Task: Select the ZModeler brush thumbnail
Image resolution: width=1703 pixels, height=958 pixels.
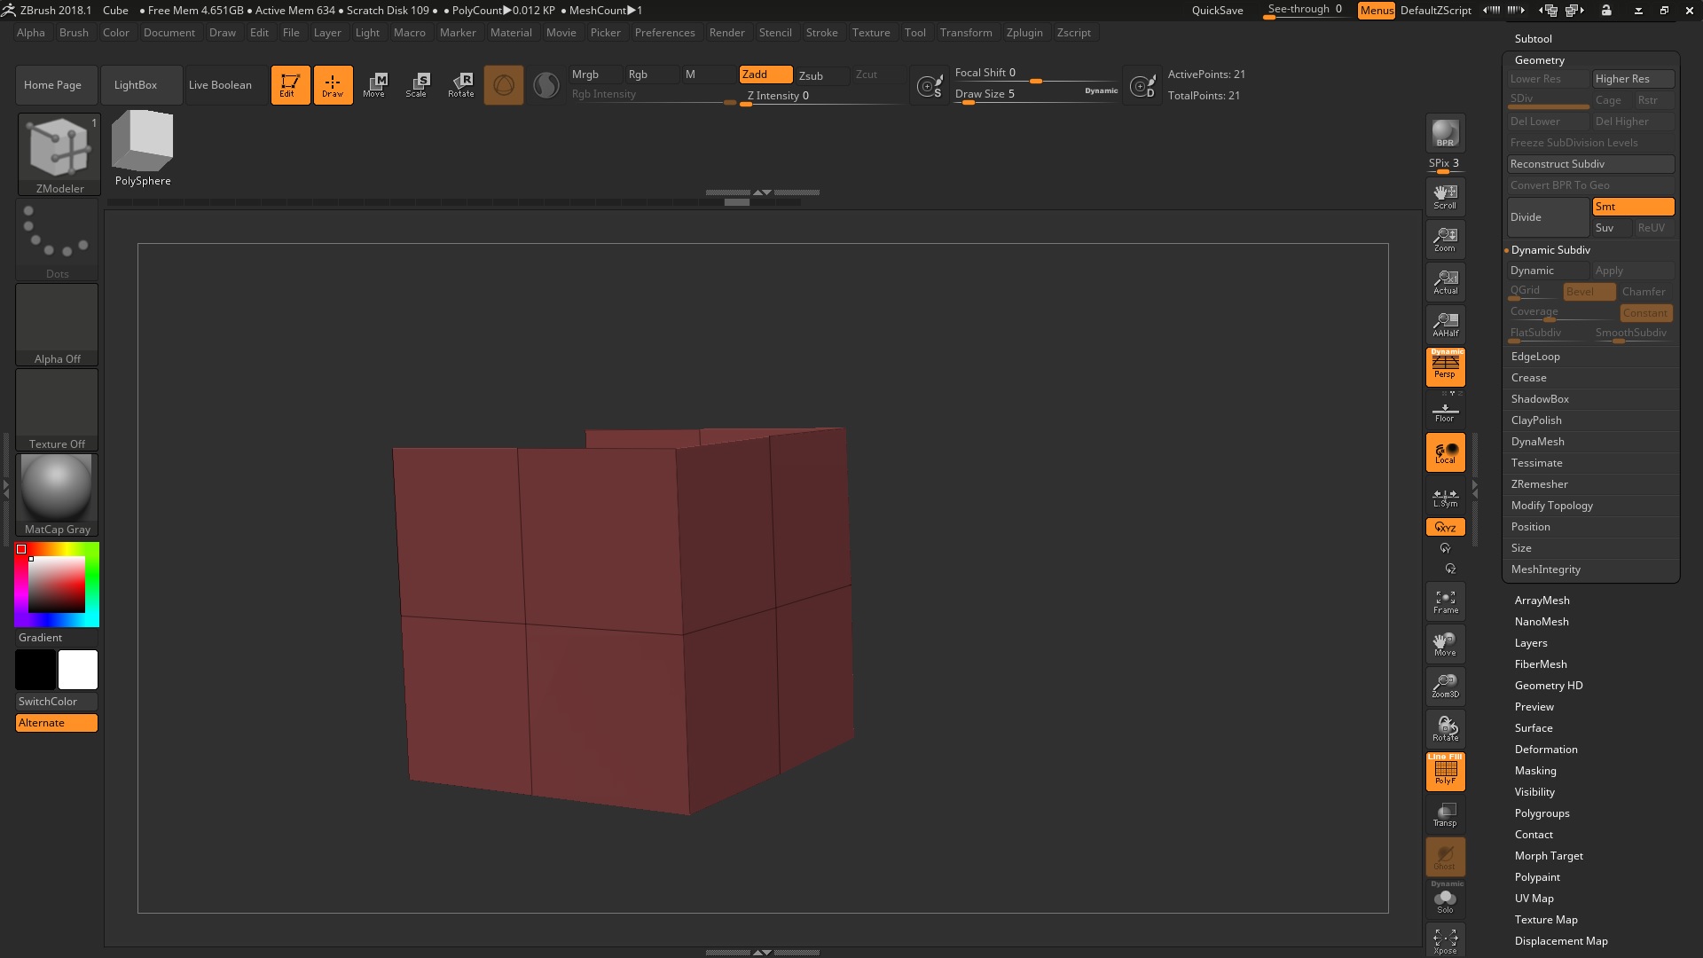Action: pos(59,153)
